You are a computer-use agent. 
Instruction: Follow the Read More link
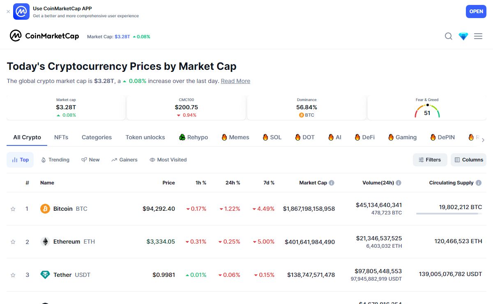[235, 81]
